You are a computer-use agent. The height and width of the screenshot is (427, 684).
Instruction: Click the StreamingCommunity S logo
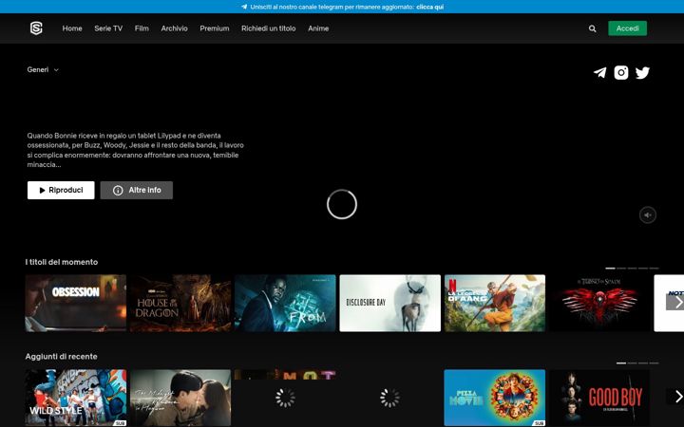36,28
